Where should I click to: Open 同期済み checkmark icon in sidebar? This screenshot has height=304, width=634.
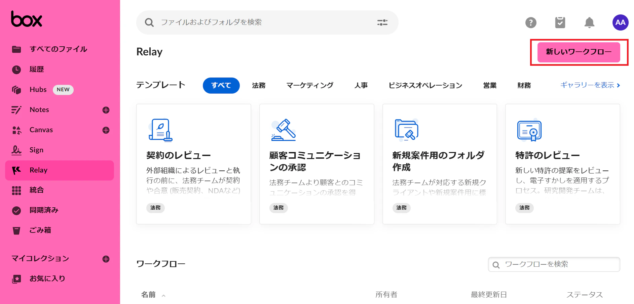click(16, 210)
